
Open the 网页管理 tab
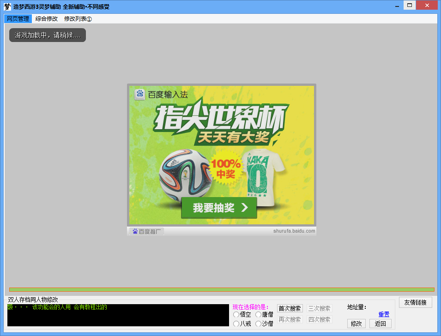pyautogui.click(x=18, y=19)
